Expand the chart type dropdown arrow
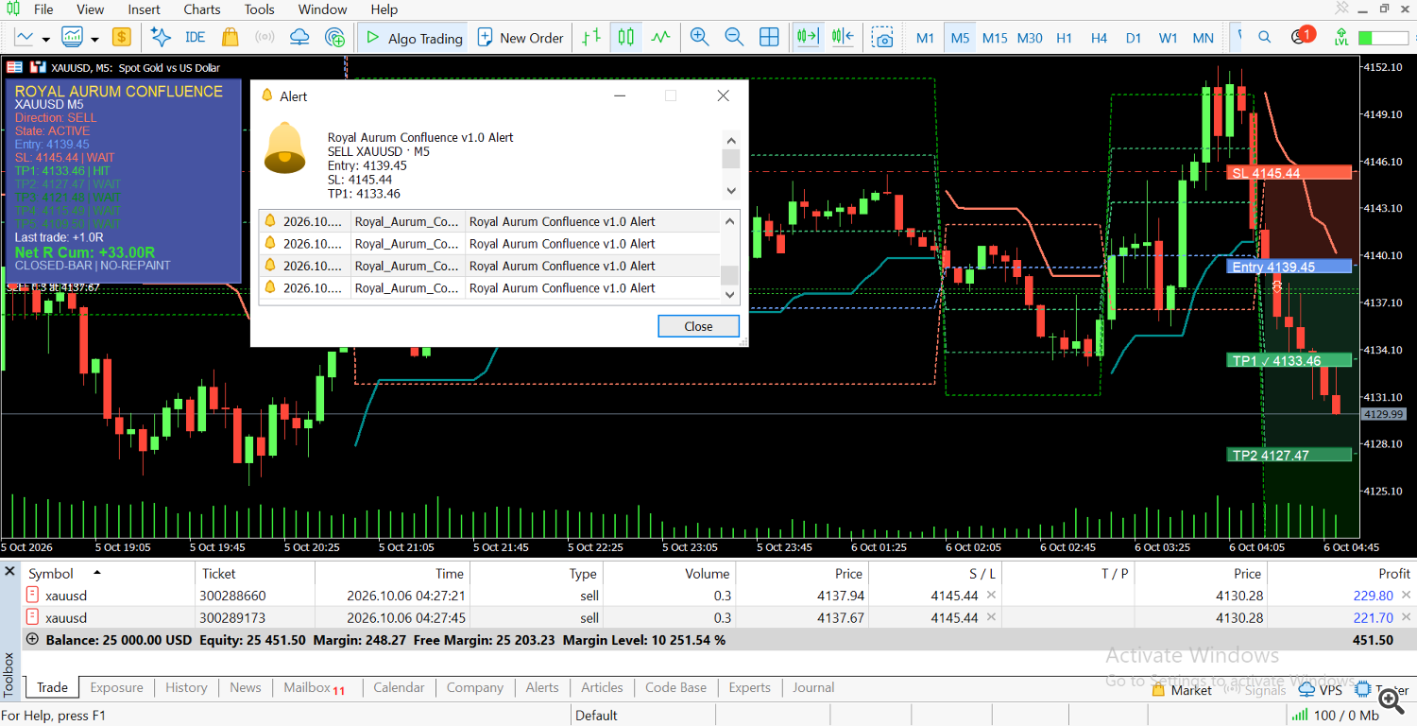Viewport: 1417px width, 726px height. pyautogui.click(x=43, y=39)
